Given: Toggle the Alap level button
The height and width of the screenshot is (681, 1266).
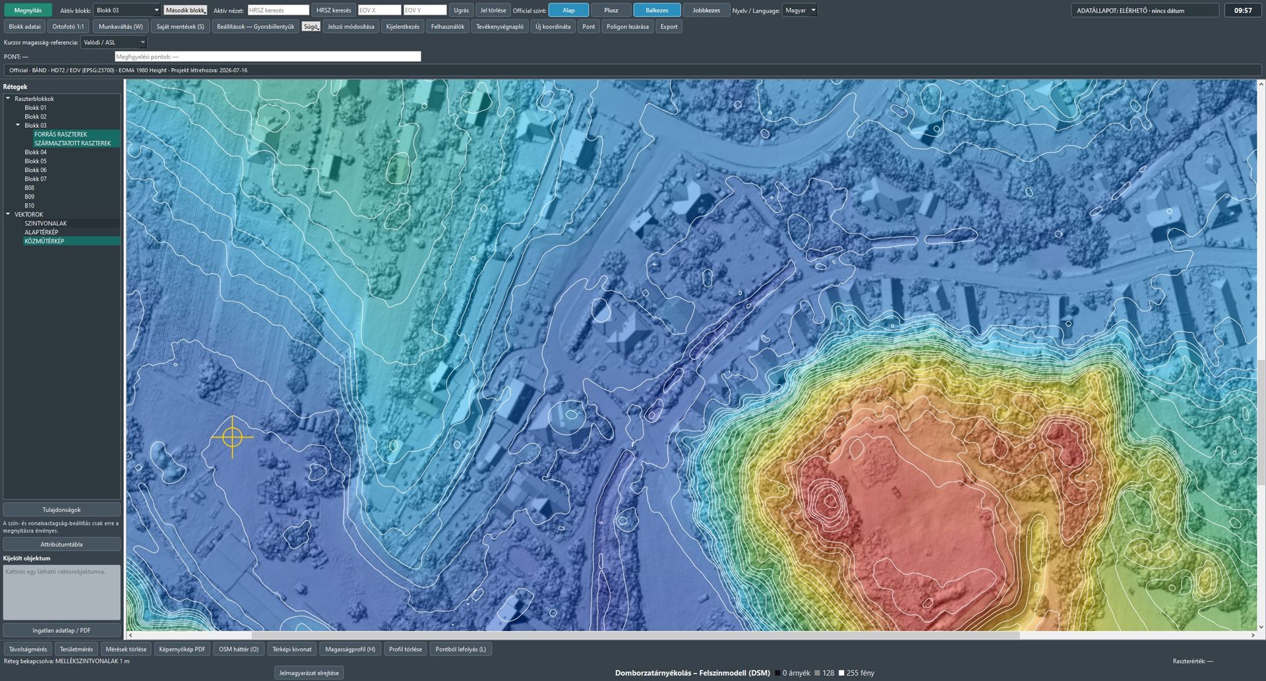Looking at the screenshot, I should 568,11.
